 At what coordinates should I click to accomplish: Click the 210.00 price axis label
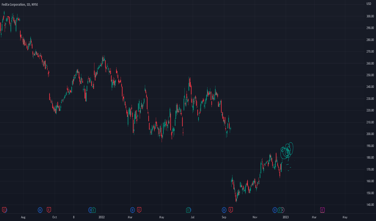[x=370, y=122]
